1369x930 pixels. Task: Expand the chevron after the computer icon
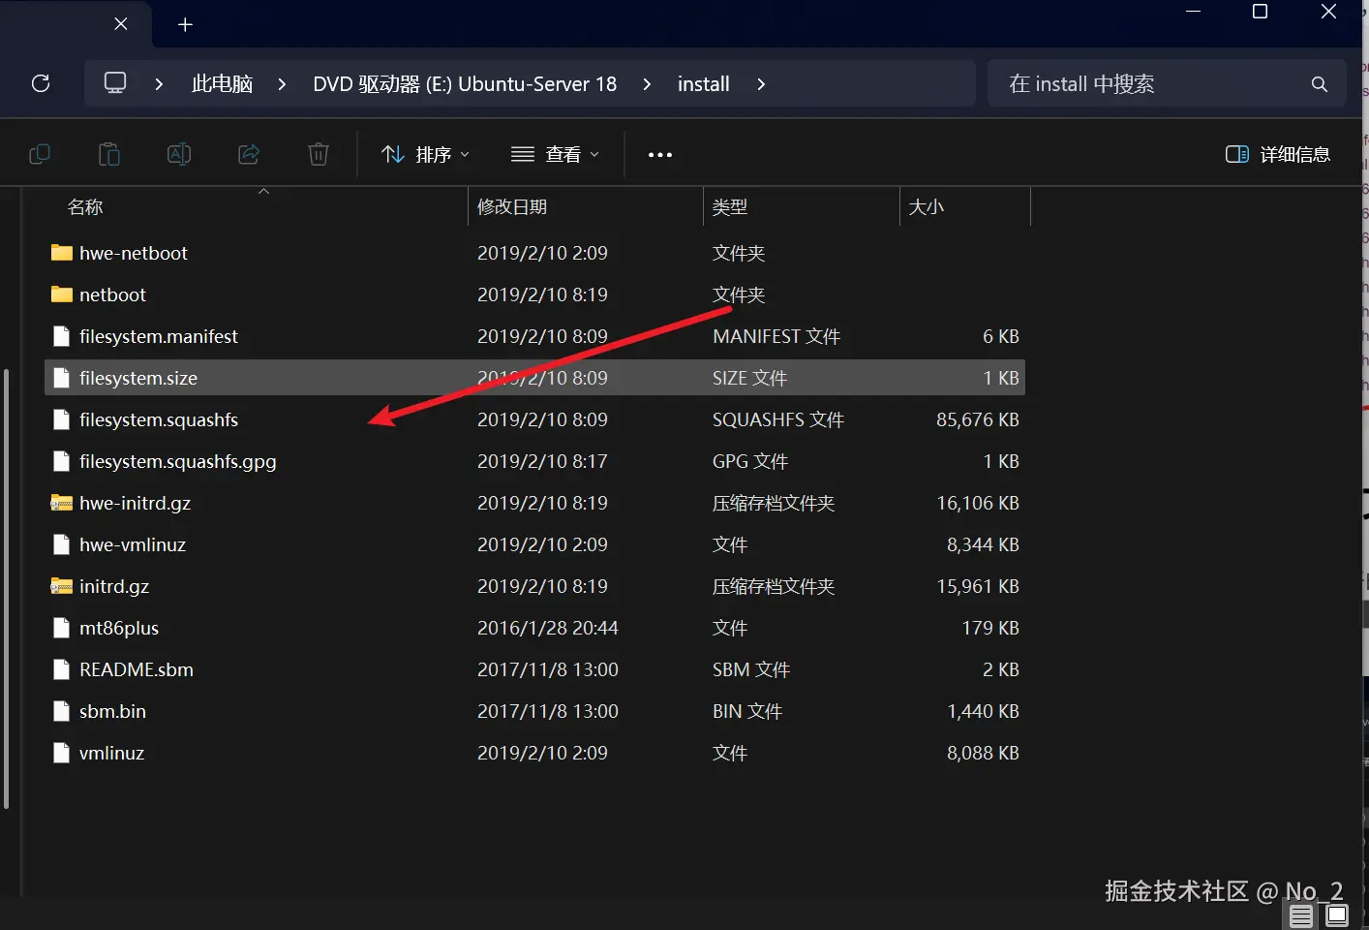[x=159, y=84]
